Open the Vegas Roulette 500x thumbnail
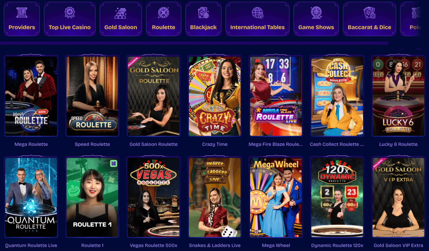The width and height of the screenshot is (429, 251). pyautogui.click(x=153, y=197)
